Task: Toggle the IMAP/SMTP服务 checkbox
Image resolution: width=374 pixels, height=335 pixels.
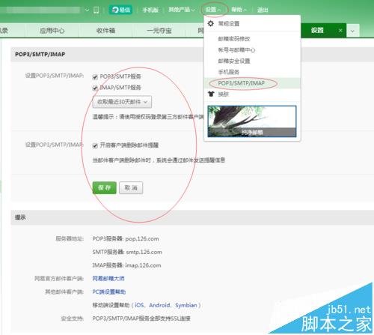Action: (95, 88)
